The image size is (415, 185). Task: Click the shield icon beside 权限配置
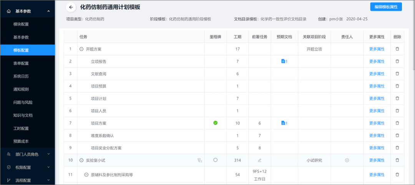pos(9,167)
